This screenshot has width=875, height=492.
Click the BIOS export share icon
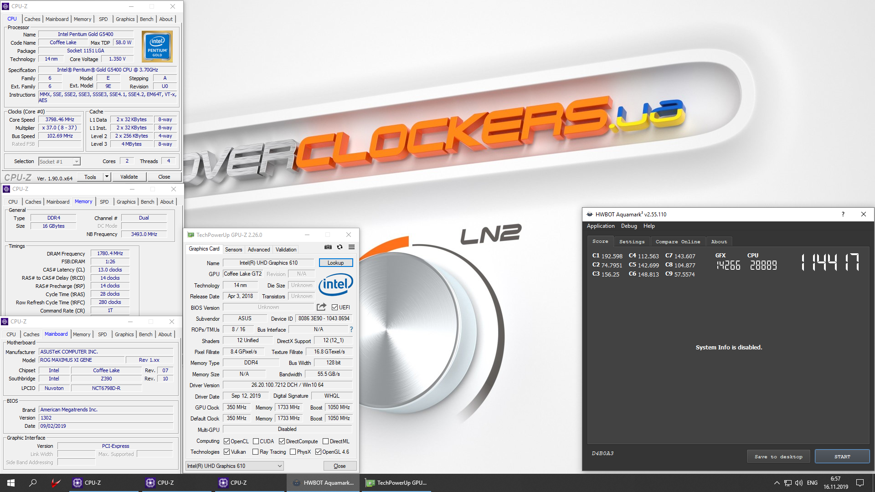click(x=321, y=307)
